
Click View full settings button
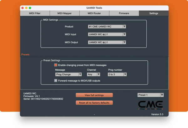tap(94, 95)
